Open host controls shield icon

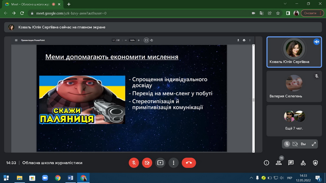(x=315, y=163)
